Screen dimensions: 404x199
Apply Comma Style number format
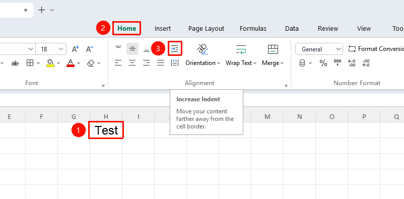(338, 63)
